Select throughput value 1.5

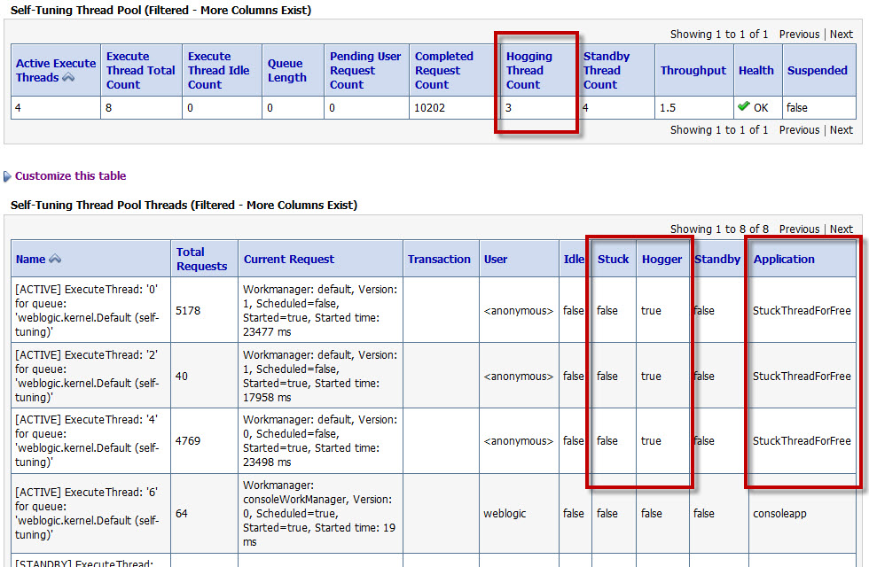point(668,108)
